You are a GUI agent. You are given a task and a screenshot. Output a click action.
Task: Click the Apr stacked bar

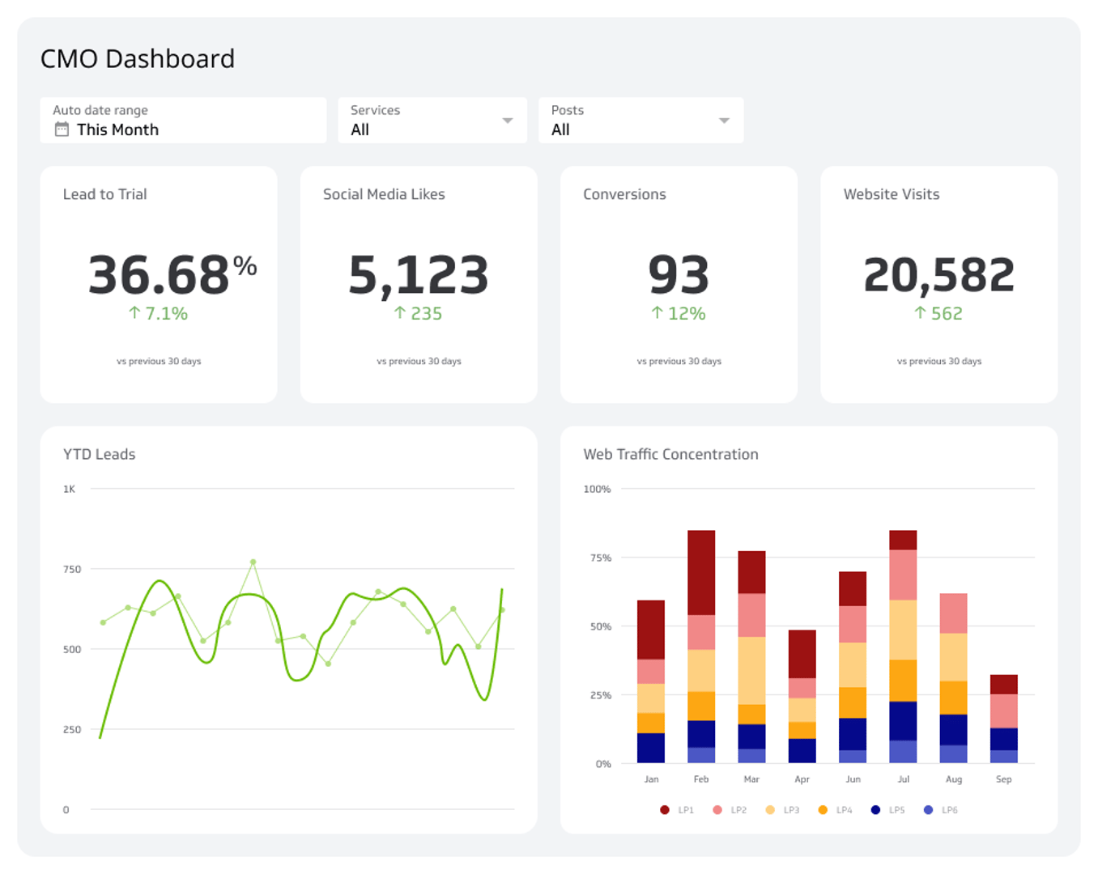(x=802, y=696)
